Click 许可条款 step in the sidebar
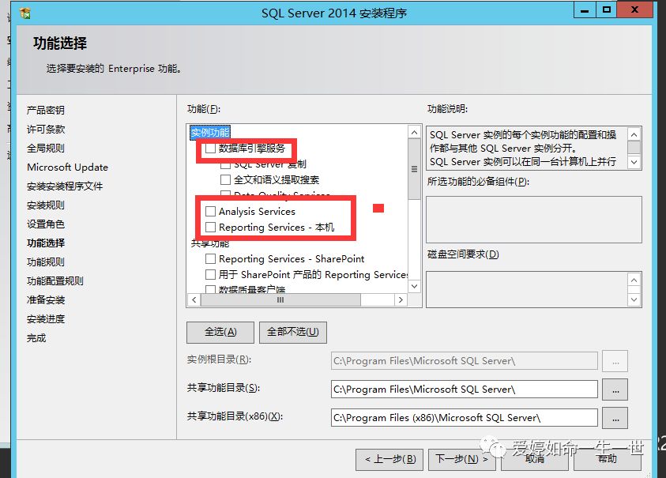Viewport: 666px width, 478px height. pyautogui.click(x=46, y=129)
